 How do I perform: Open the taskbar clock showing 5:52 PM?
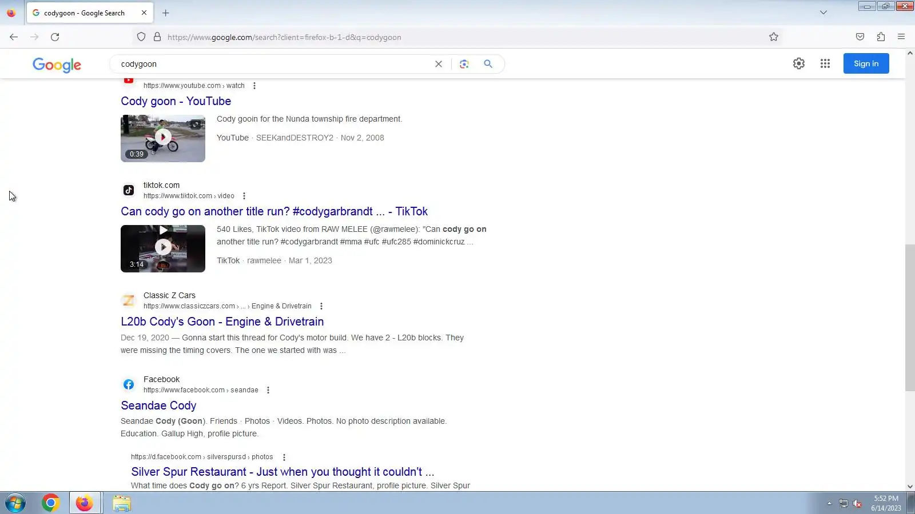point(886,503)
